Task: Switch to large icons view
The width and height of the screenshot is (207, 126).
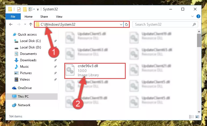Action: [197, 117]
